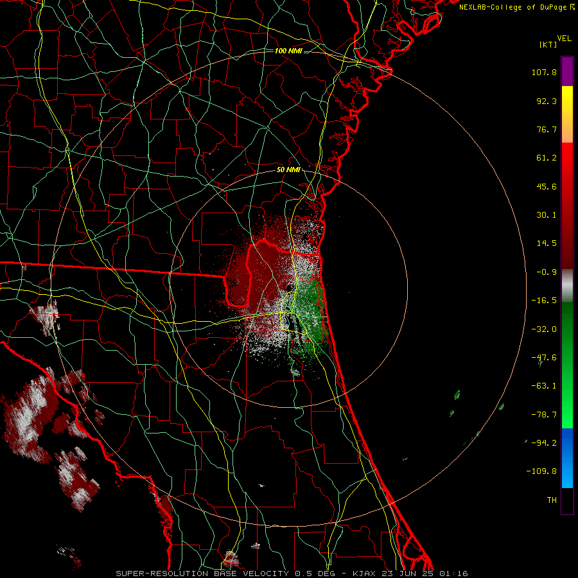Image resolution: width=578 pixels, height=578 pixels.
Task: Click the -32.0 scale value
Action: click(x=544, y=329)
